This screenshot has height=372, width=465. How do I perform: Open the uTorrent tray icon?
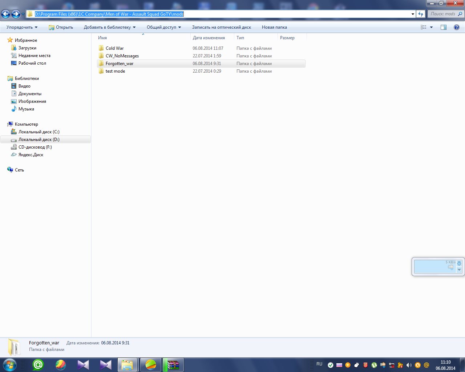[x=374, y=365]
